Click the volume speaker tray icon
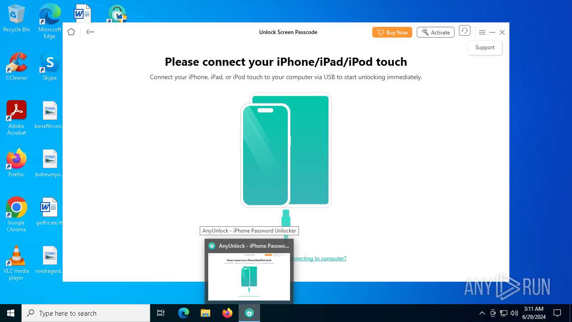The width and height of the screenshot is (572, 322). (x=514, y=313)
